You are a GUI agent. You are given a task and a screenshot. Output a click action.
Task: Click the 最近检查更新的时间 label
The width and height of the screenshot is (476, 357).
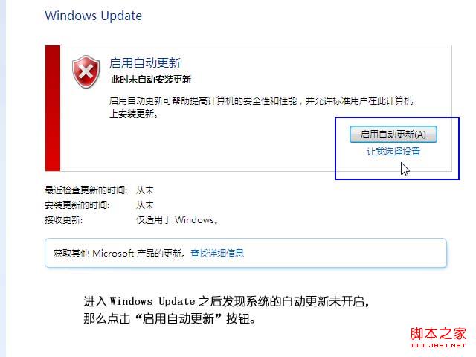[86, 190]
